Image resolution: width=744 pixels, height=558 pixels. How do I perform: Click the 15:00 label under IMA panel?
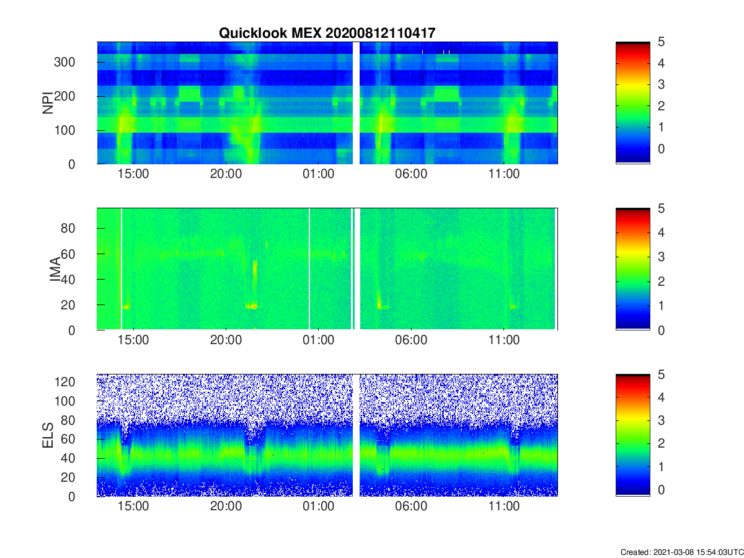click(x=133, y=341)
